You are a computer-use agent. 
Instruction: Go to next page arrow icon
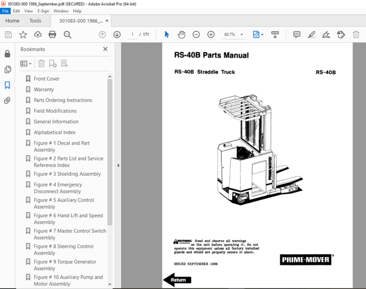pos(117,35)
